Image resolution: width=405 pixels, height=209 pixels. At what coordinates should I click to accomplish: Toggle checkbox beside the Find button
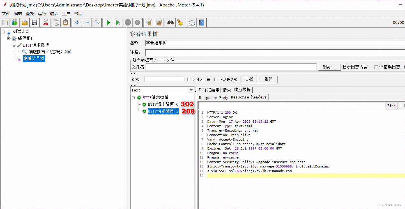[x=401, y=106]
